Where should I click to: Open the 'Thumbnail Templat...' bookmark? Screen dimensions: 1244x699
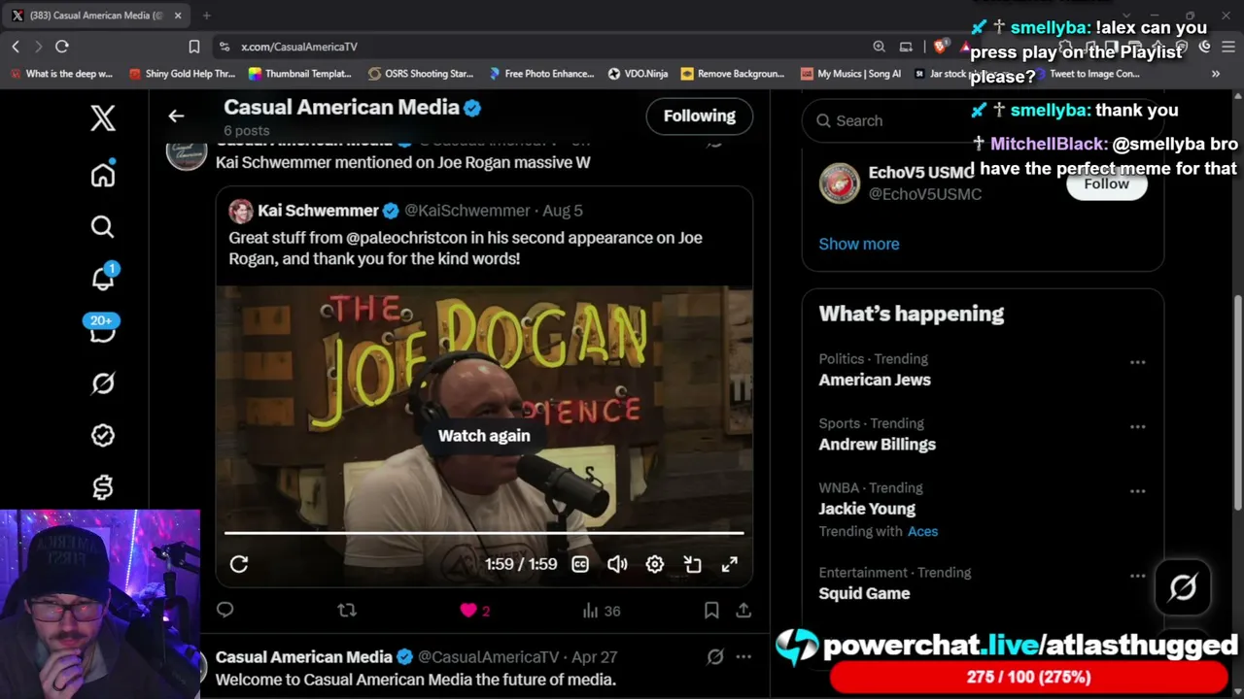point(299,74)
